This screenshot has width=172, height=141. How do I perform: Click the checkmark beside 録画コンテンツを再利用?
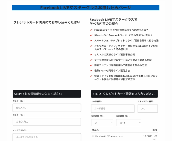click(91, 65)
